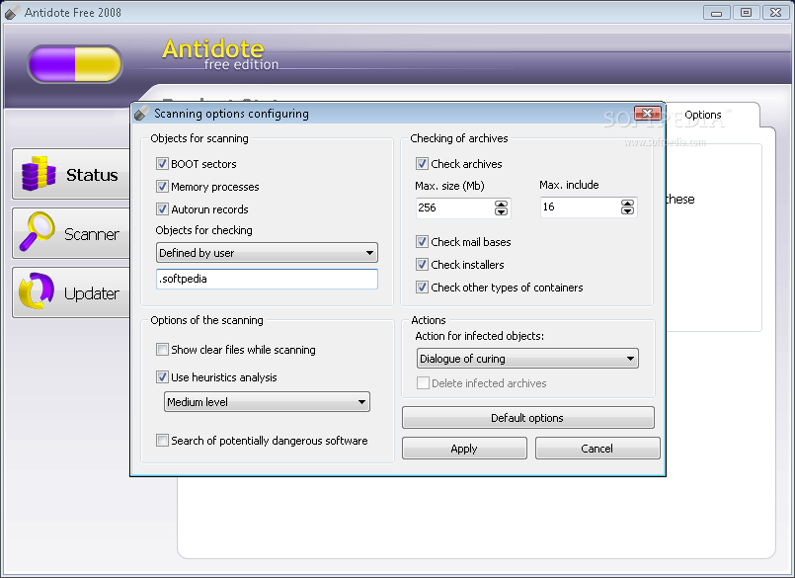Increase the Max. size (Mb) value

click(501, 204)
